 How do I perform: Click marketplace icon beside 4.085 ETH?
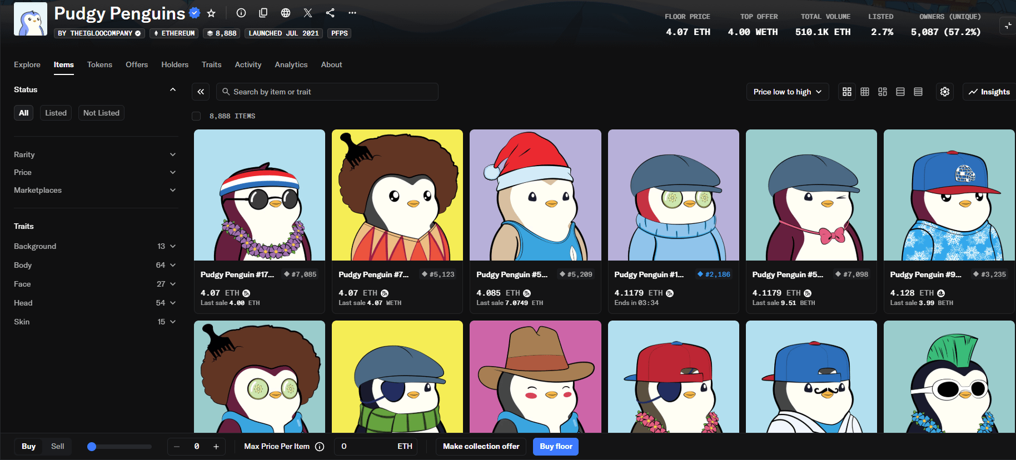[527, 293]
